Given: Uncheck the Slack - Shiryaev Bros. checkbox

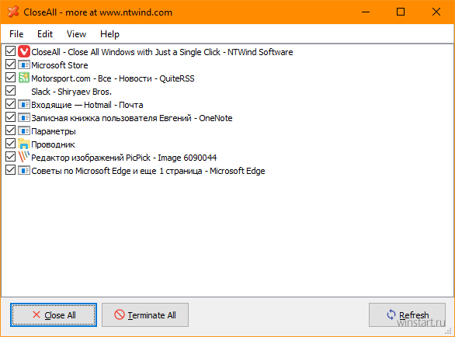Looking at the screenshot, I should pyautogui.click(x=10, y=91).
